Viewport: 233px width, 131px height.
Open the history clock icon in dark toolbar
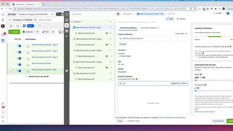(67, 31)
